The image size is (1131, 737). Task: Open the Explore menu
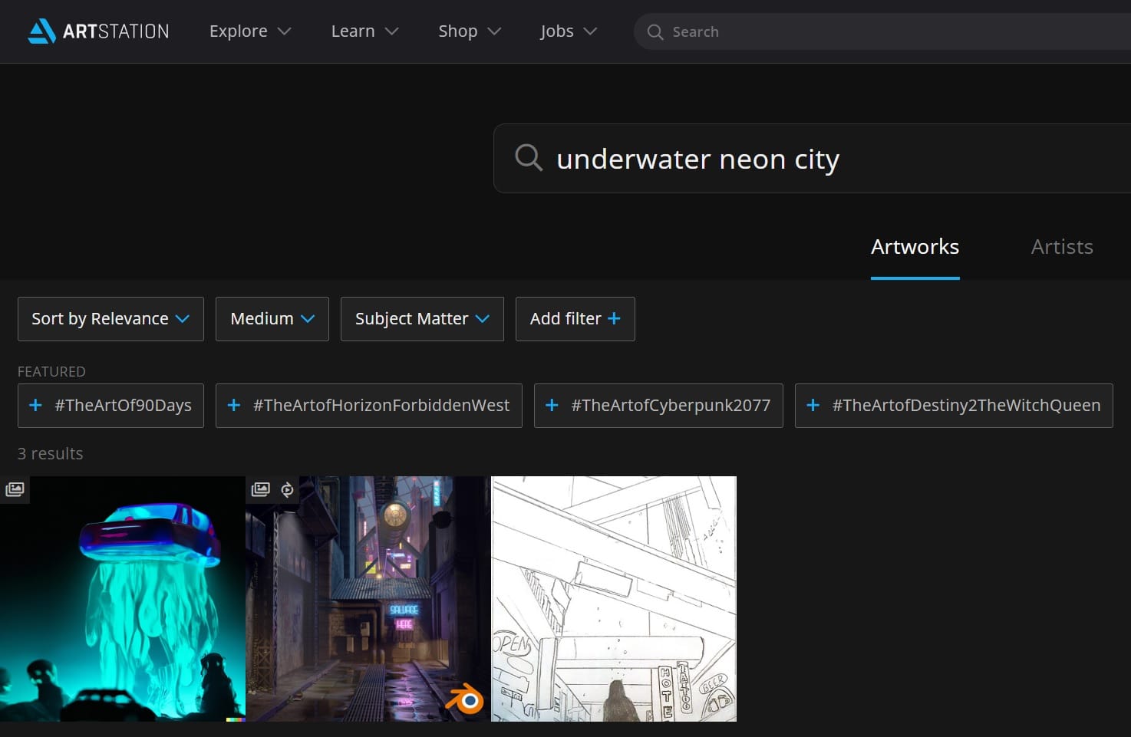[x=249, y=31]
